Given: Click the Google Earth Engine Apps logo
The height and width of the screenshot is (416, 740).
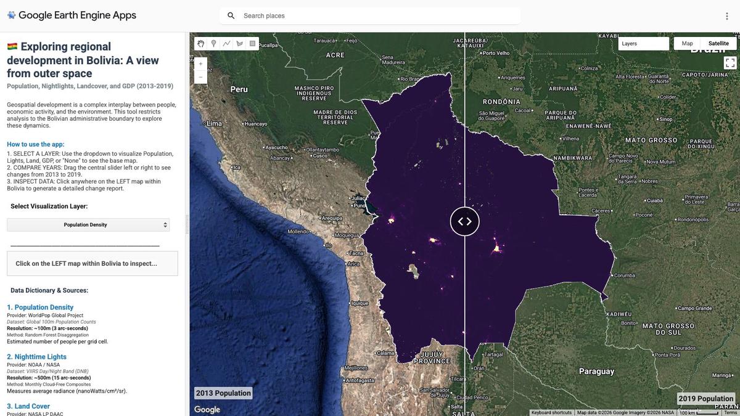Looking at the screenshot, I should [72, 15].
